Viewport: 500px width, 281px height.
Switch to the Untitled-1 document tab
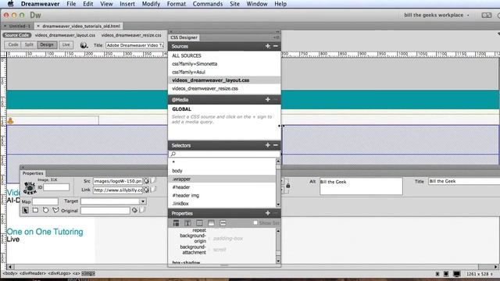20,26
